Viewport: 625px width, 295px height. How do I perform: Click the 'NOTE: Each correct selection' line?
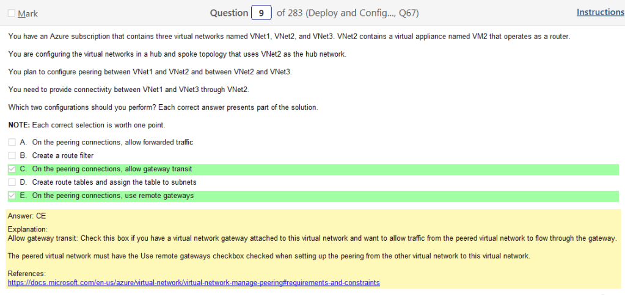(x=87, y=125)
